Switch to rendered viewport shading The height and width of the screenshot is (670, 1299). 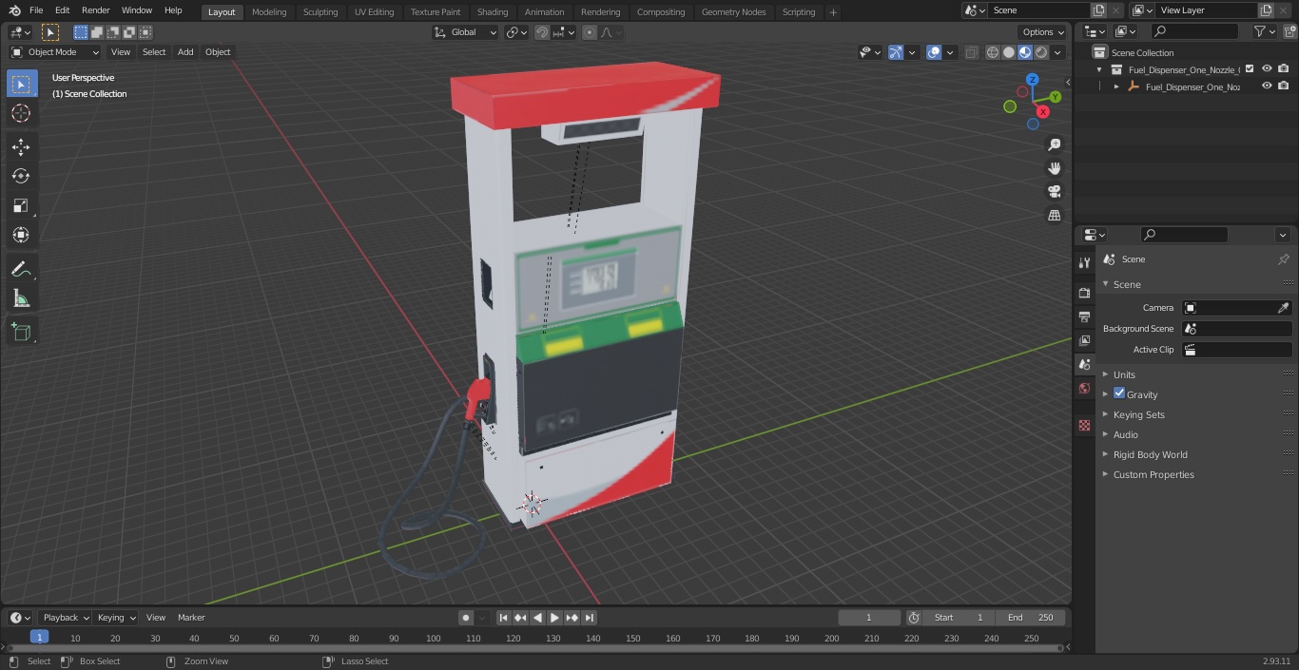[1041, 52]
